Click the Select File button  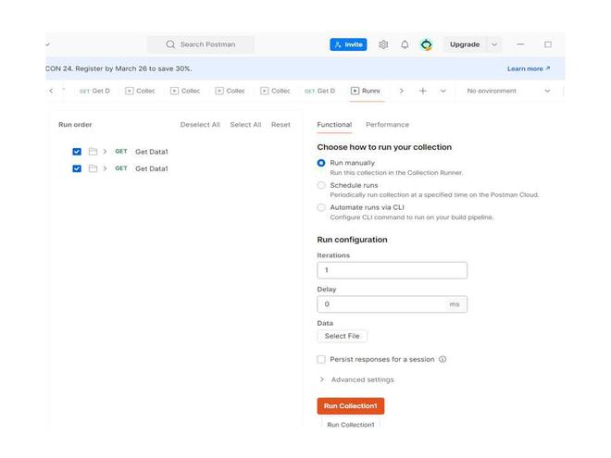pyautogui.click(x=342, y=336)
